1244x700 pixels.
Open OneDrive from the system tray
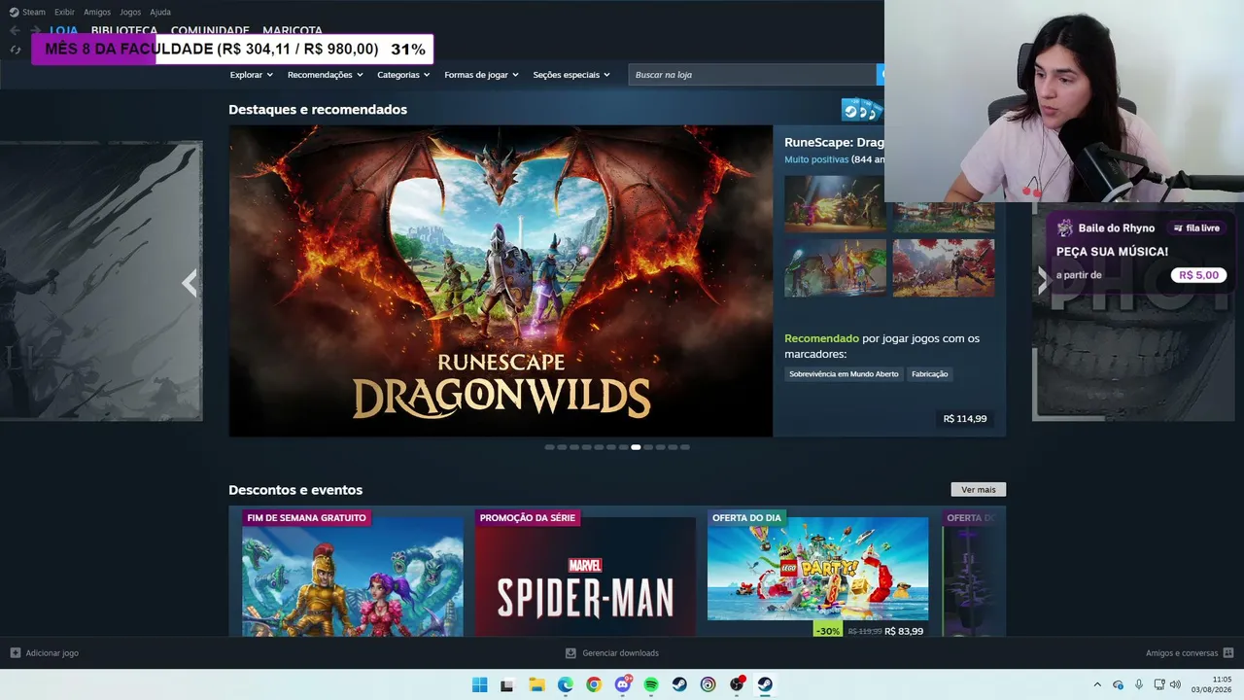tap(1118, 684)
